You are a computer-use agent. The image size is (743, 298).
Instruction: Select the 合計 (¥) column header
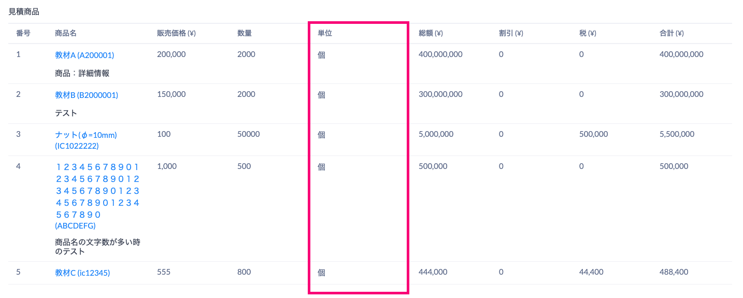[x=671, y=33]
